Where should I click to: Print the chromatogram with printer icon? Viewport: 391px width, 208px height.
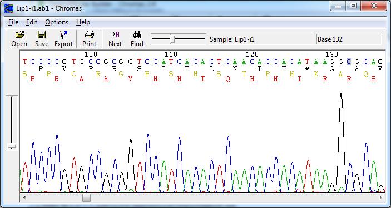click(x=89, y=39)
